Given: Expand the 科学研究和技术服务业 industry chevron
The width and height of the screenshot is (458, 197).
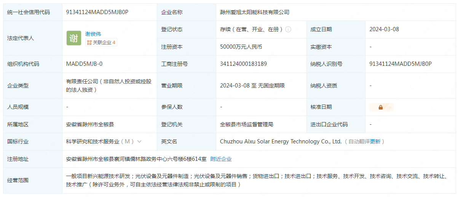Looking at the screenshot, I should click(x=139, y=141).
